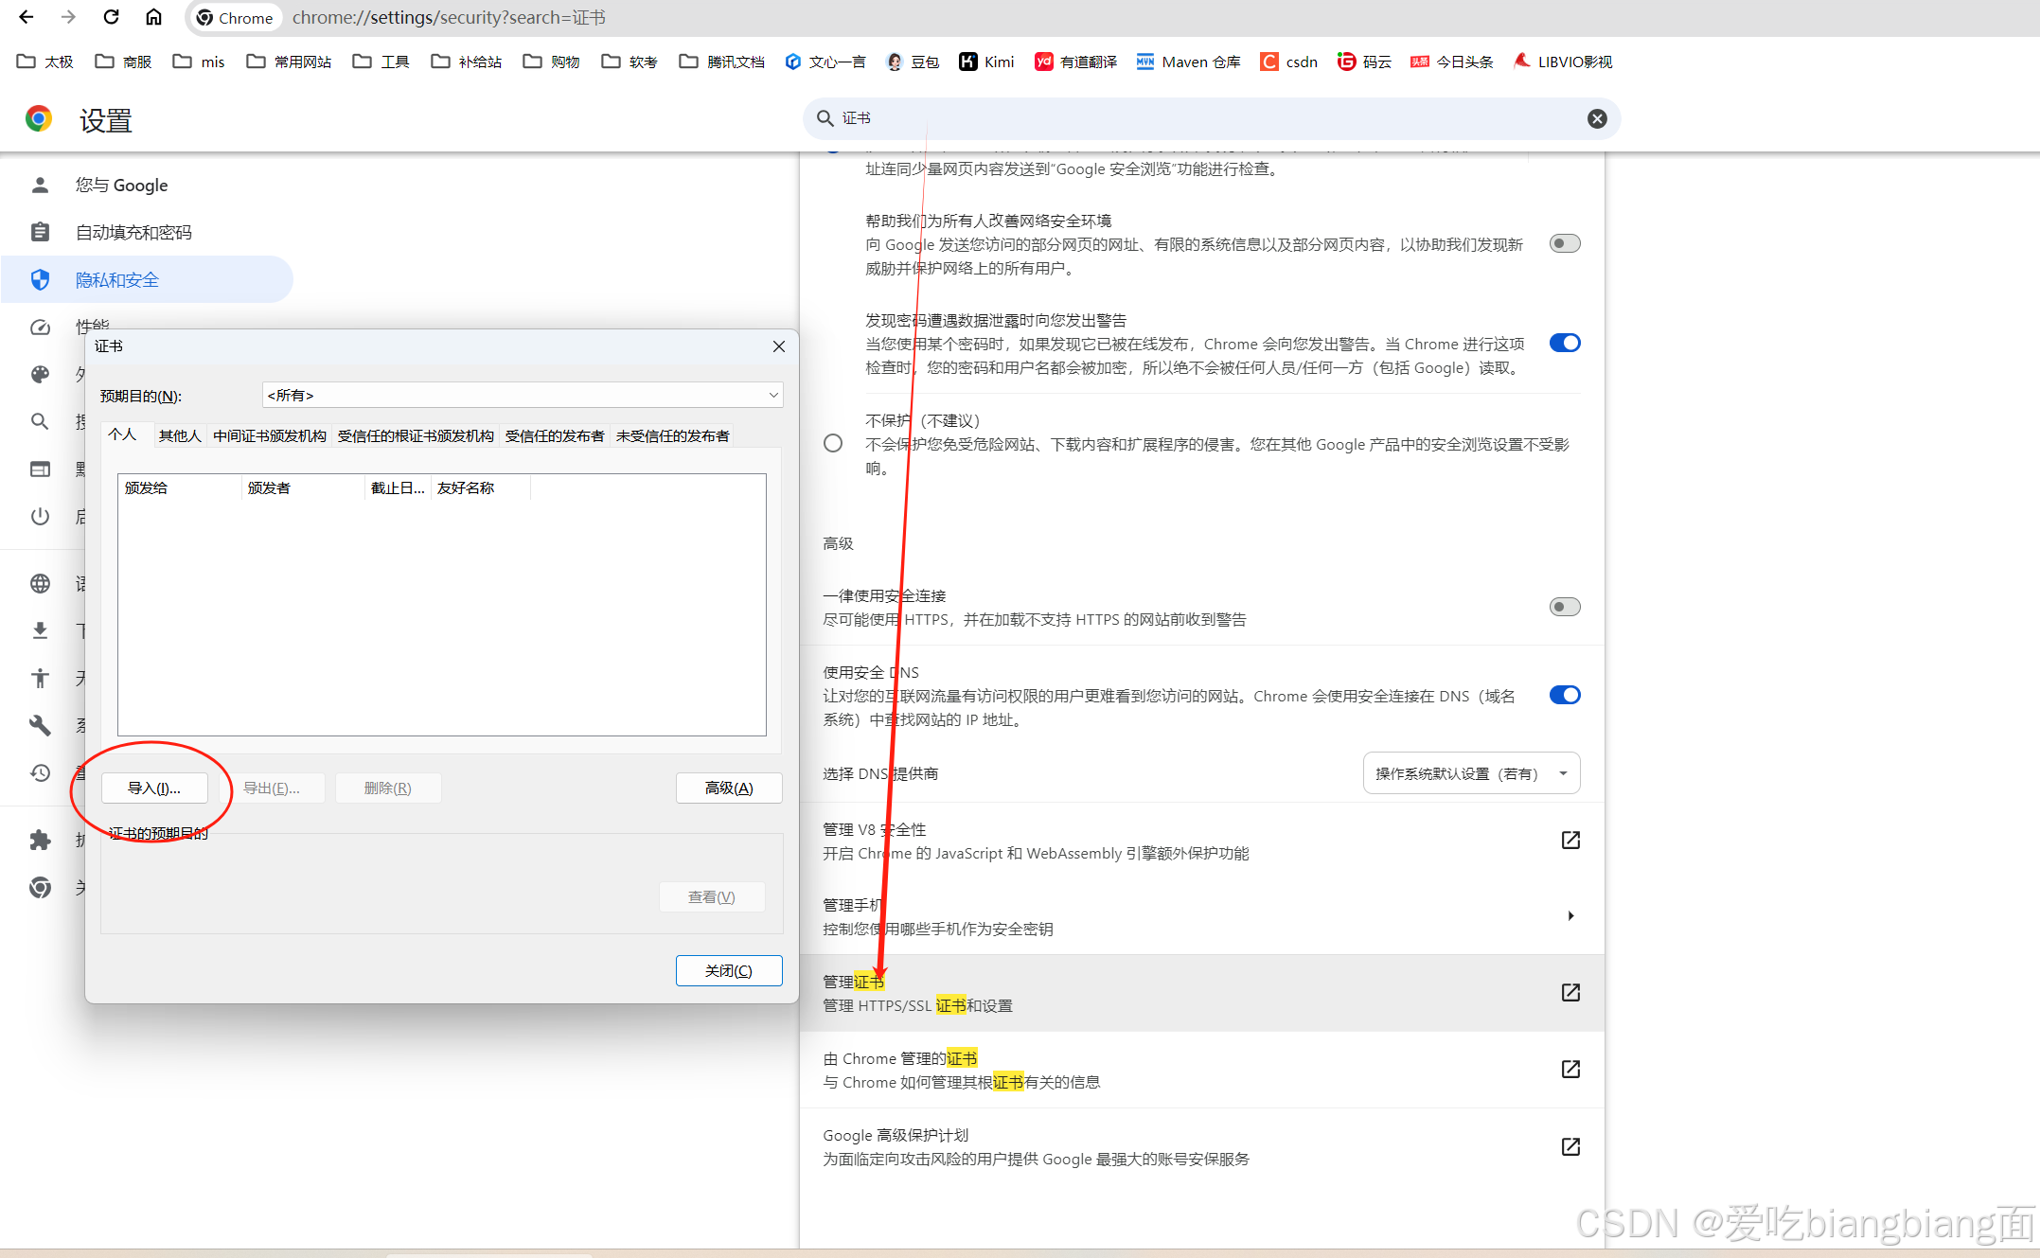Open the Google 高级保护计划 external link icon
Viewport: 2040px width, 1258px height.
1570,1146
